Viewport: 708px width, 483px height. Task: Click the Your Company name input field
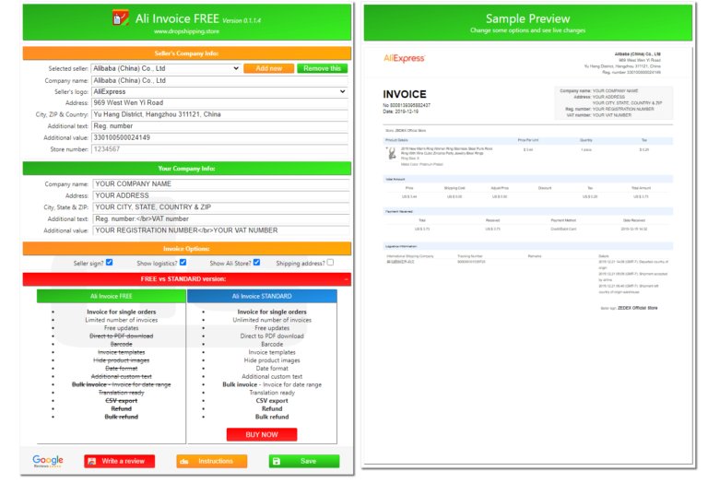(220, 183)
